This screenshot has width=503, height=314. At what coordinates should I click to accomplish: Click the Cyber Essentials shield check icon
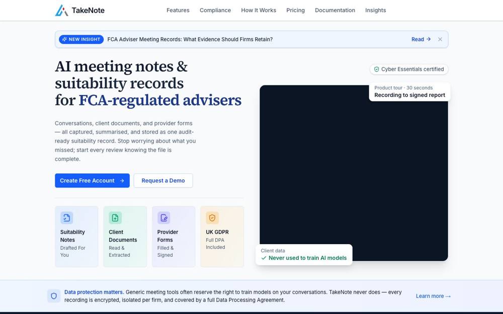coord(377,69)
